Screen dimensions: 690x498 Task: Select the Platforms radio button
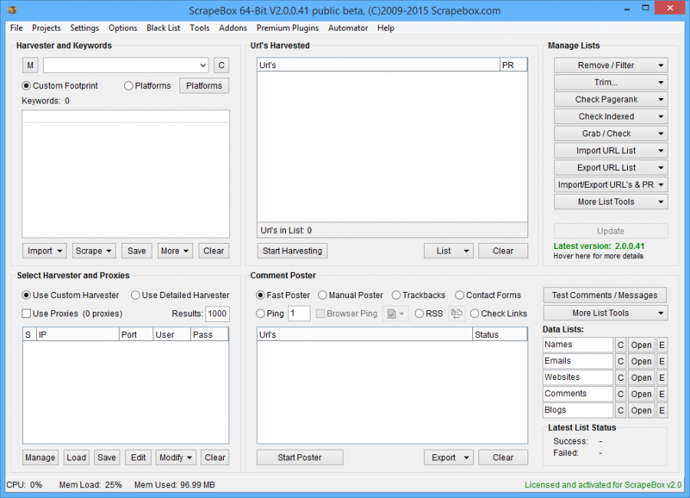click(x=129, y=86)
